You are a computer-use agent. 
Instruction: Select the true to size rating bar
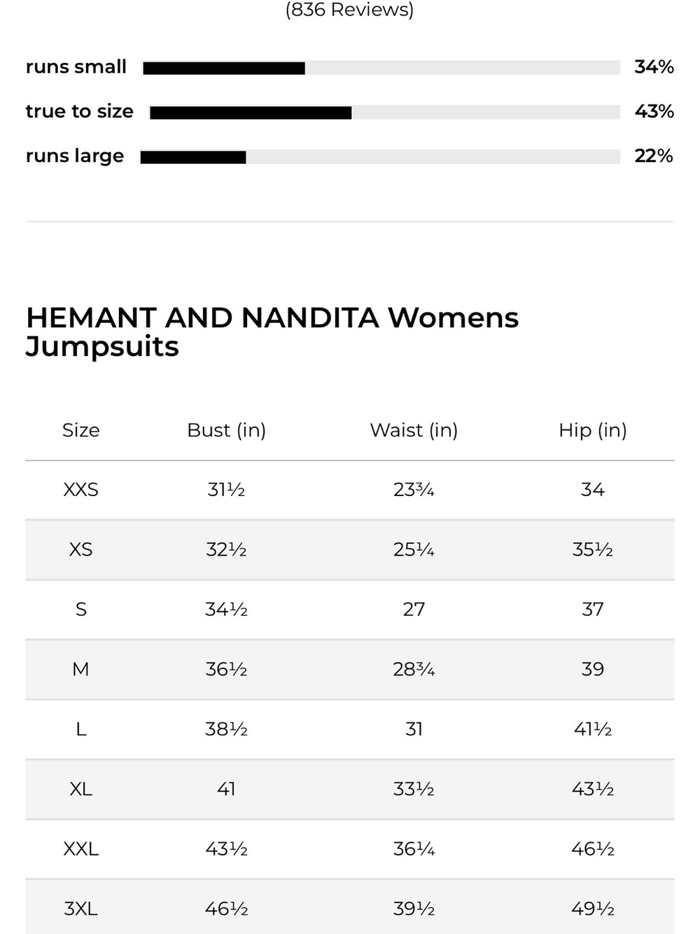(385, 113)
